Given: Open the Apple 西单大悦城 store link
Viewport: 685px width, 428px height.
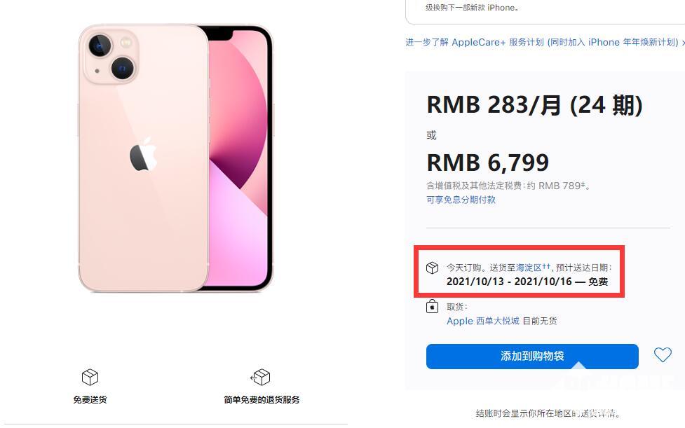Looking at the screenshot, I should click(483, 321).
